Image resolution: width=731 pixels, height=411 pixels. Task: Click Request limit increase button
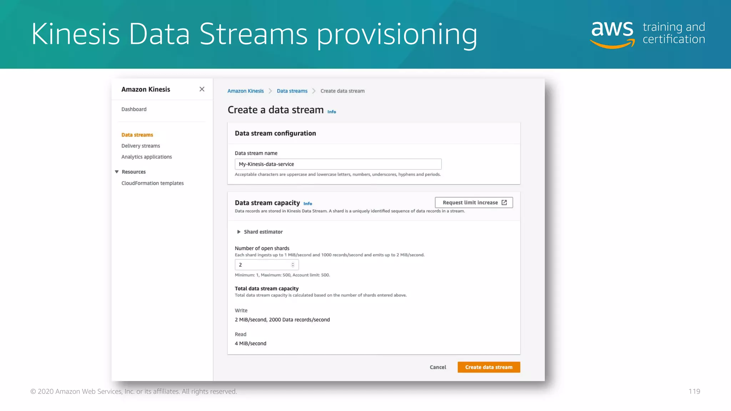[474, 203]
